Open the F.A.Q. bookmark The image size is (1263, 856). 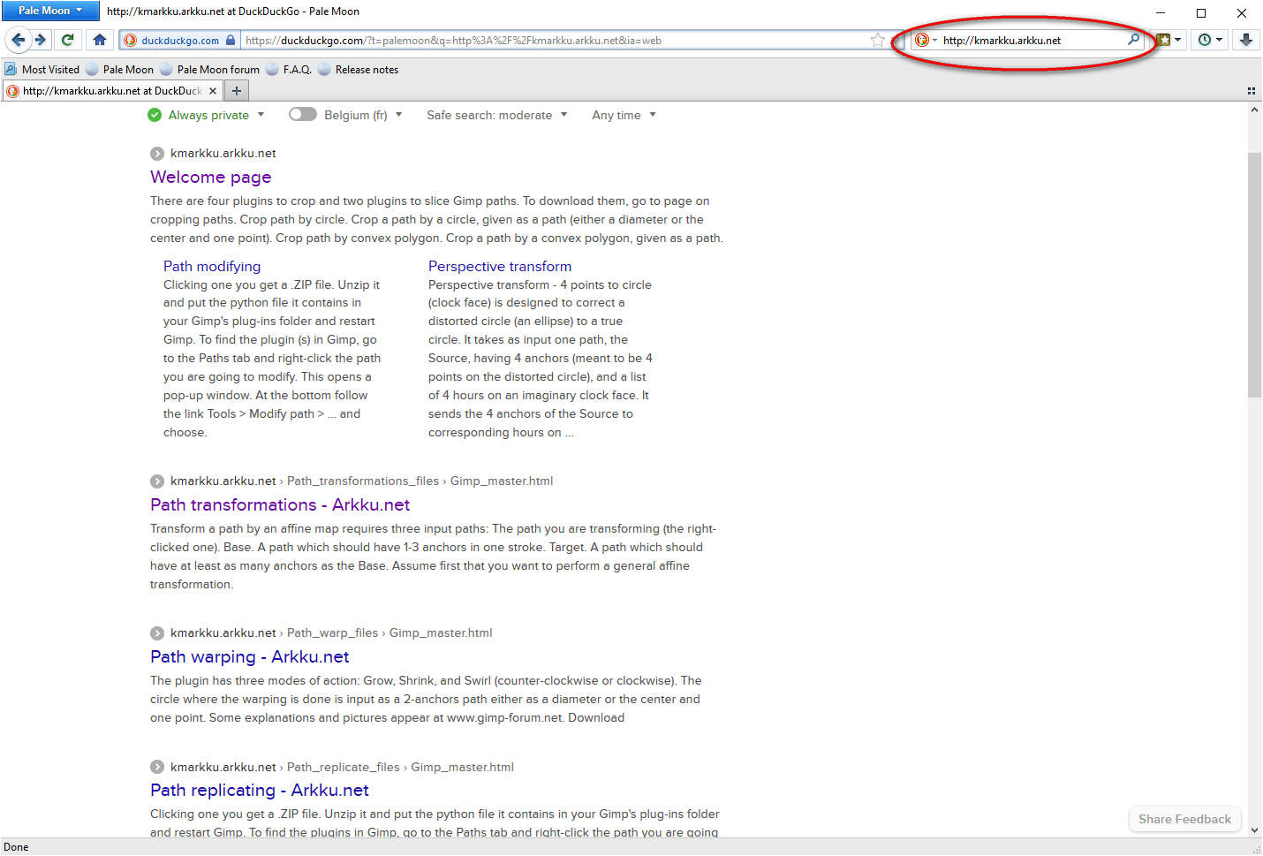288,70
